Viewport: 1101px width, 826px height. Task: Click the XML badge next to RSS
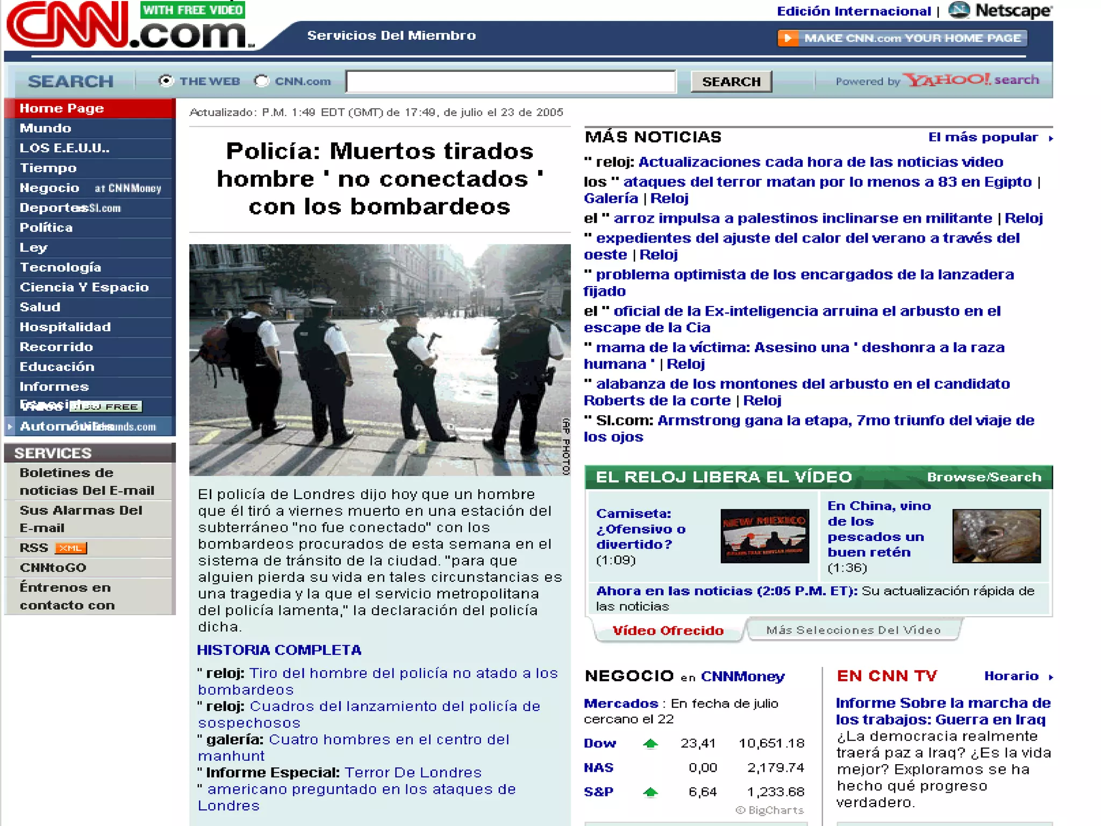70,548
